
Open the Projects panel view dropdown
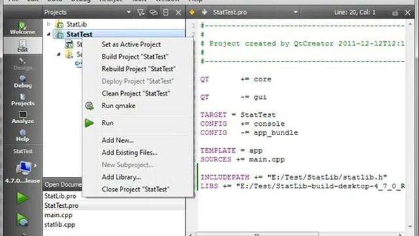coord(128,12)
